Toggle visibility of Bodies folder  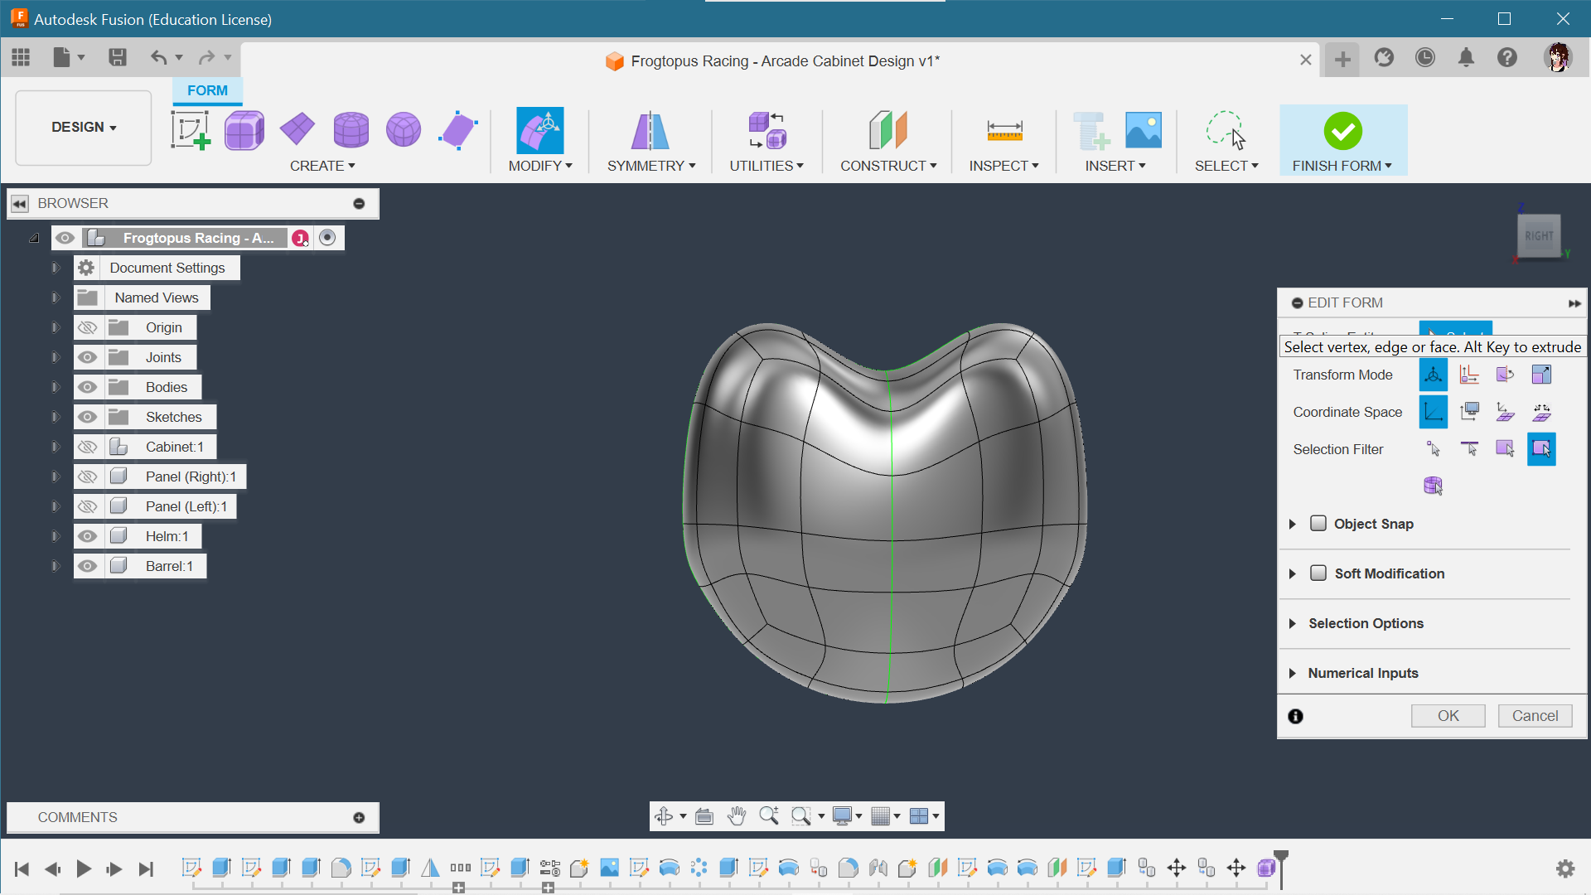point(87,387)
